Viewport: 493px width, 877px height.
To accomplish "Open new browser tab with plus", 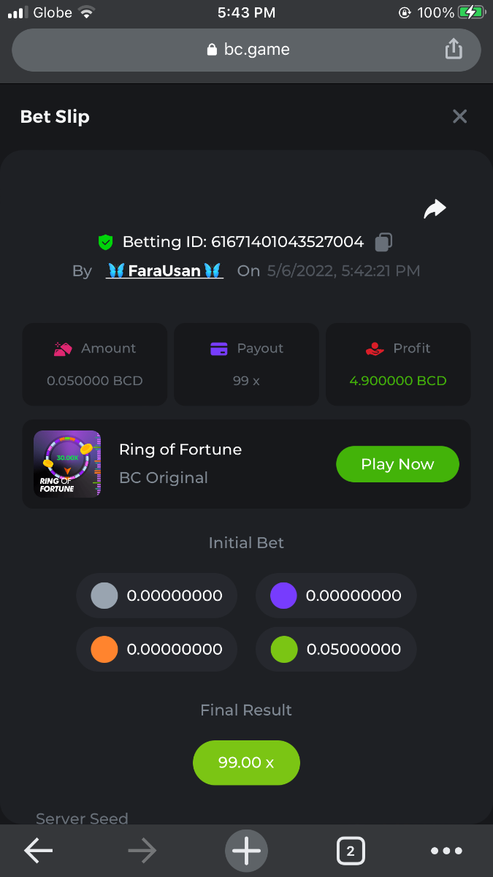I will tap(246, 851).
